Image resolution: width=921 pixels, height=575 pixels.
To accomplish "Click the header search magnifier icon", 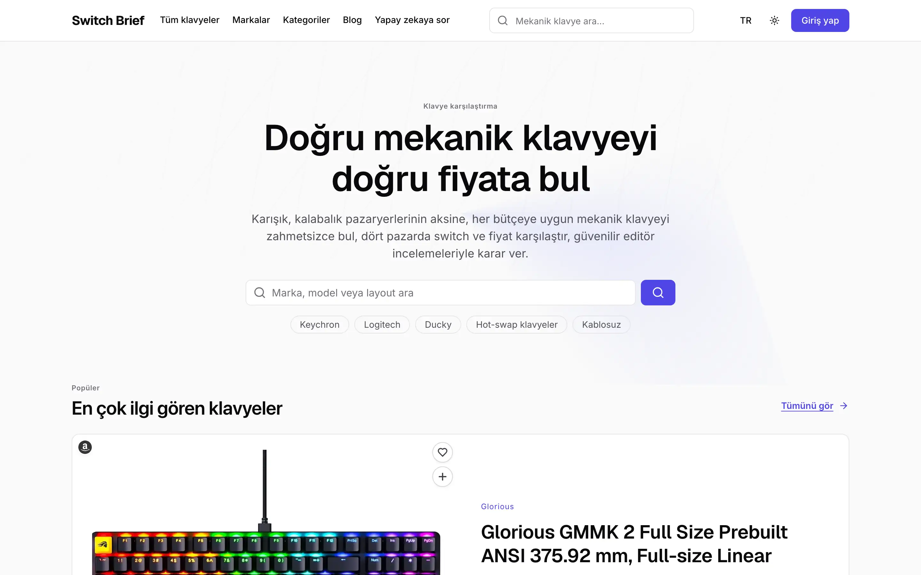I will (503, 20).
